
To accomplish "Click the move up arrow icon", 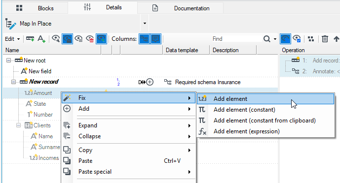I will pos(337,39).
